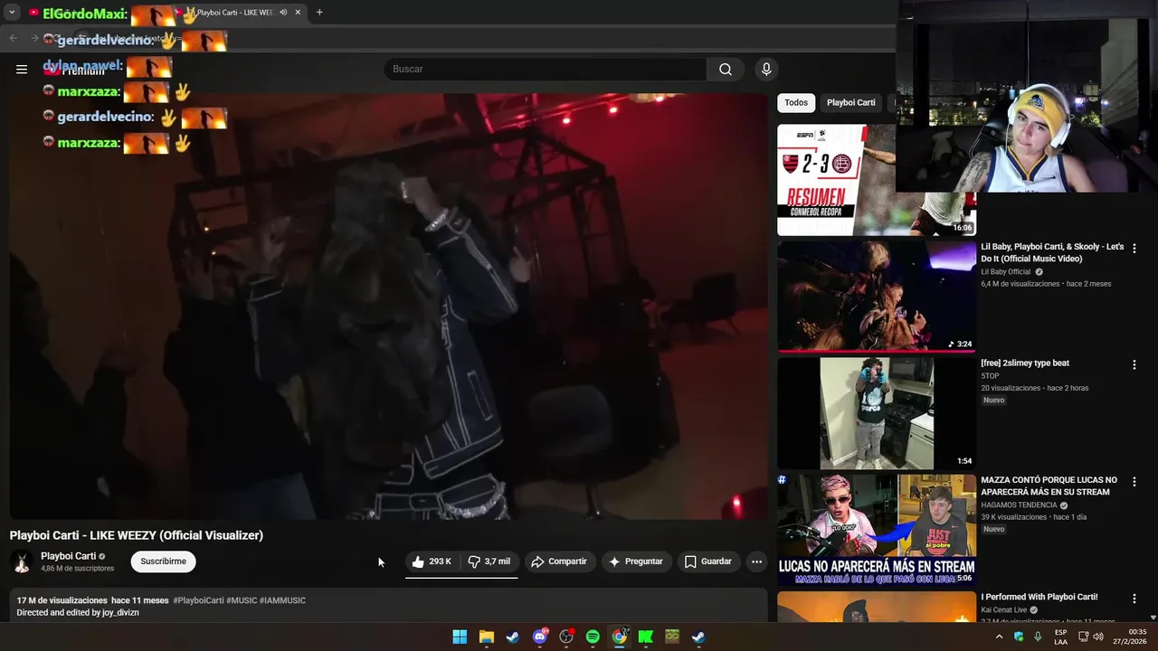Click the video title LIKE WEEZY (Official Visualizer)

[137, 535]
